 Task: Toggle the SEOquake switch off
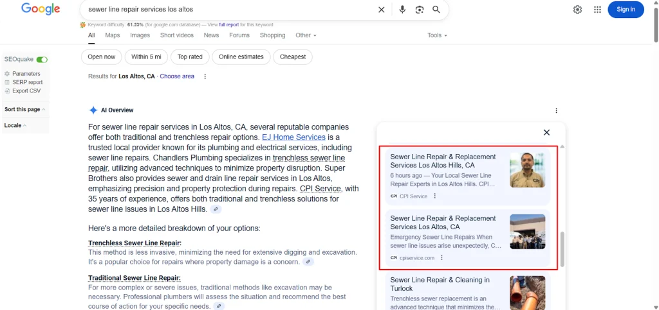[x=42, y=60]
